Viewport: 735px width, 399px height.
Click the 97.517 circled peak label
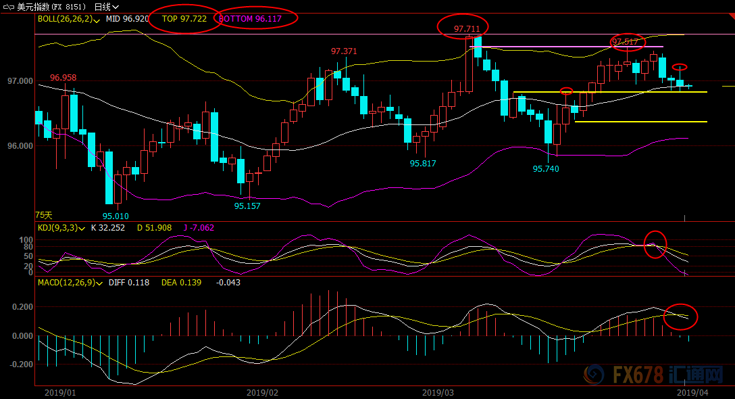(626, 42)
